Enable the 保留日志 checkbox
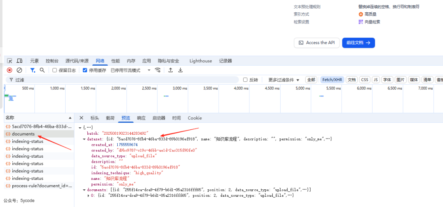This screenshot has width=443, height=207. click(55, 70)
